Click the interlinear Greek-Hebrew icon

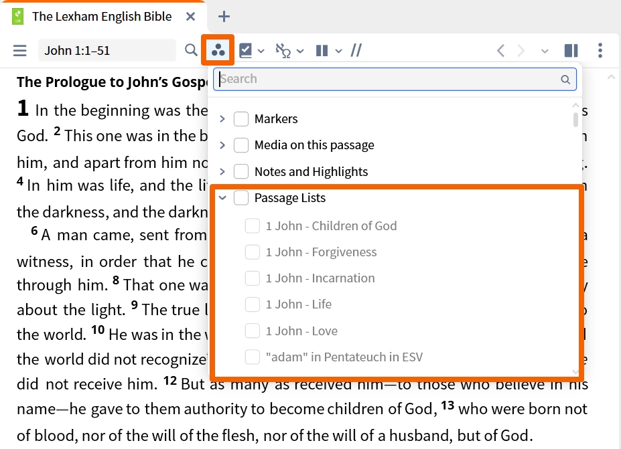point(283,51)
